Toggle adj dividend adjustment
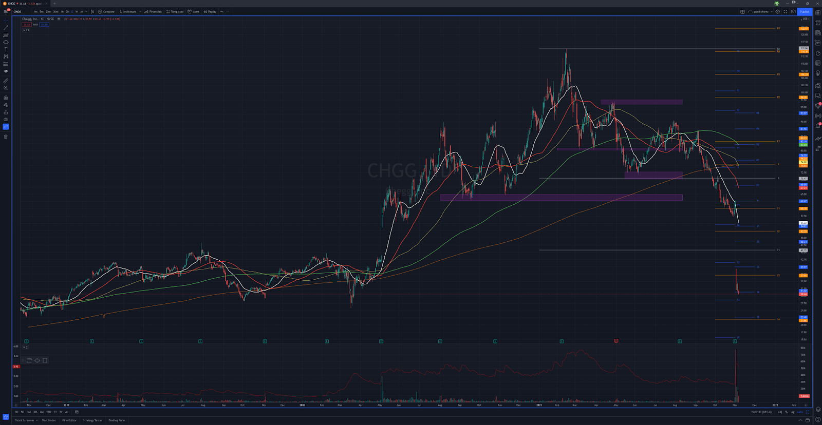Image resolution: width=822 pixels, height=425 pixels. coord(780,412)
